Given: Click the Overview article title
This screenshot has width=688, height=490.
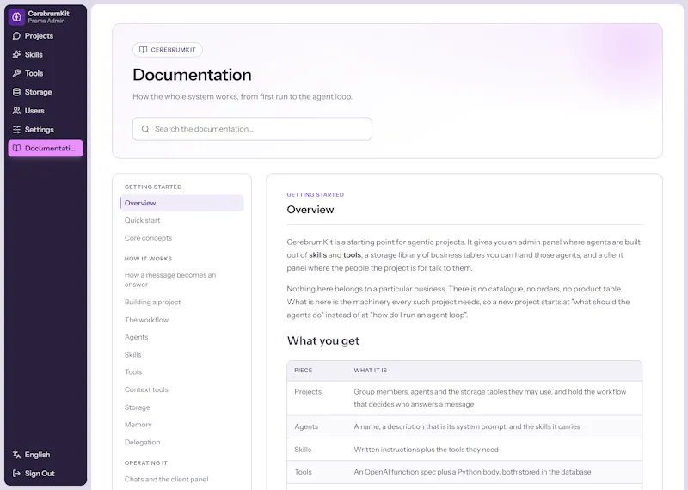Looking at the screenshot, I should pos(310,210).
